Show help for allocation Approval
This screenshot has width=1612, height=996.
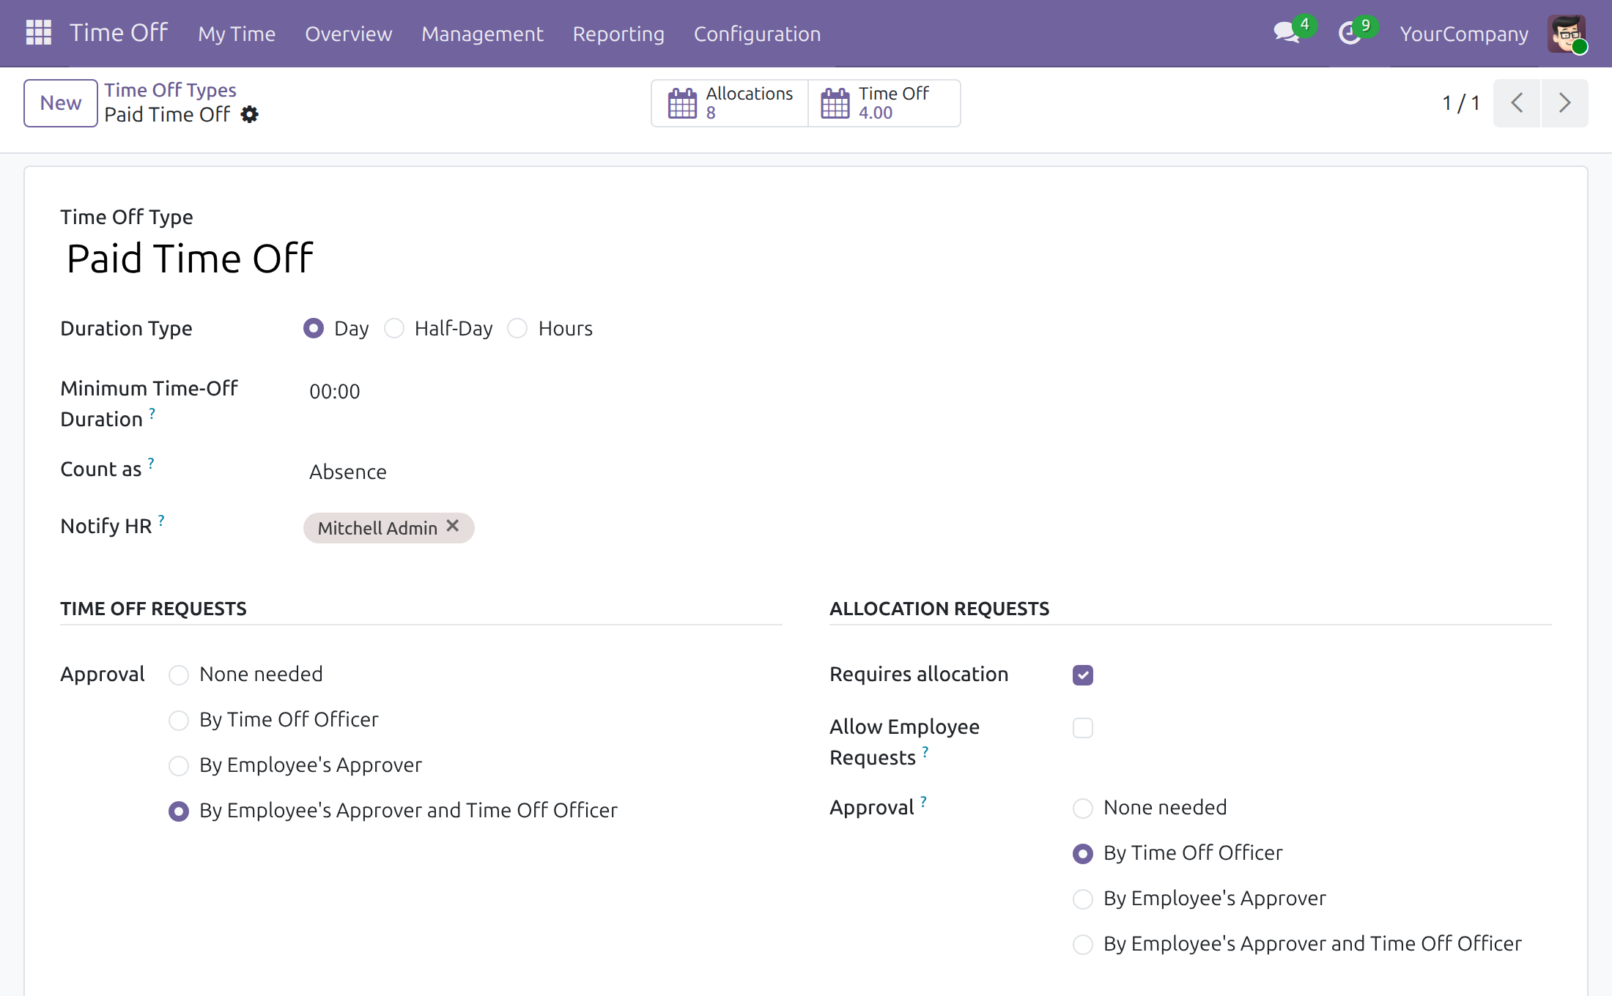tap(924, 801)
